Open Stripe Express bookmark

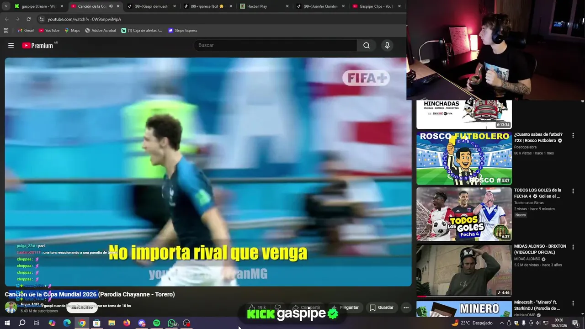182,31
